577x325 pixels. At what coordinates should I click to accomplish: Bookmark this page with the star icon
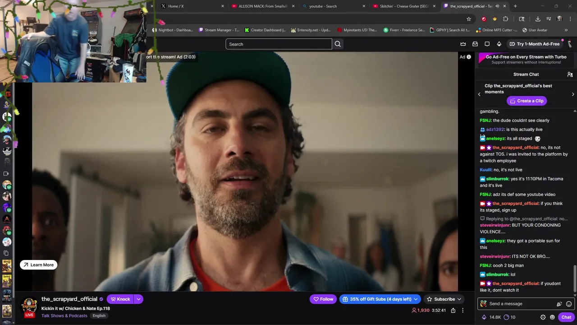469,19
